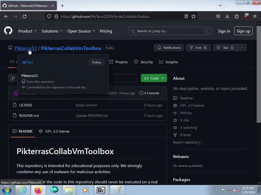Toggle reader view icon in address bar
This screenshot has width=261, height=195.
click(x=186, y=16)
